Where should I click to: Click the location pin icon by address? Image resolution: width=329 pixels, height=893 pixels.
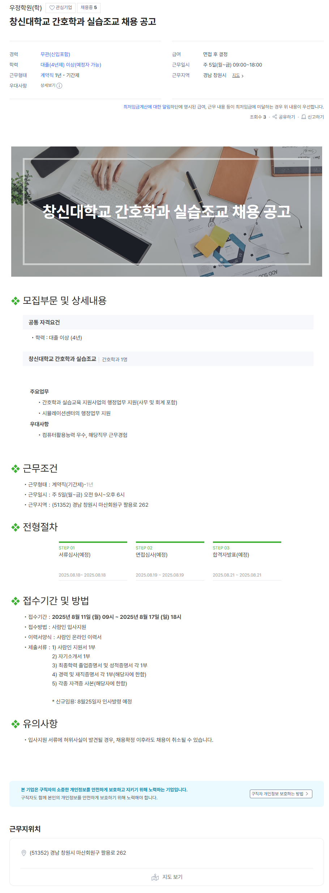point(24,853)
